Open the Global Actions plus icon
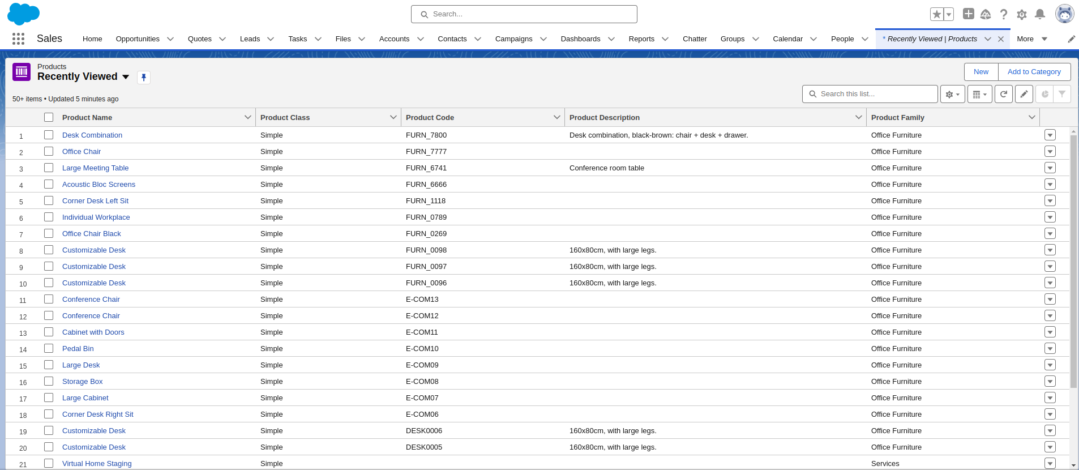Image resolution: width=1079 pixels, height=470 pixels. [x=969, y=14]
